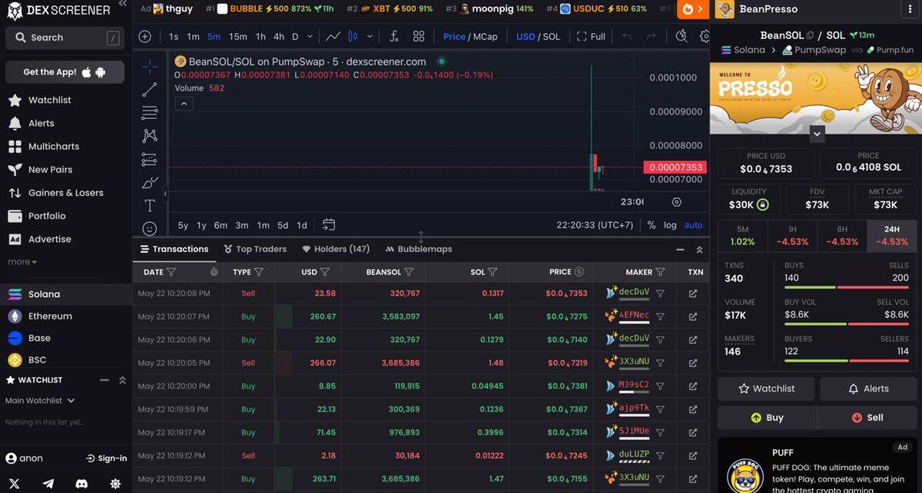Click the Search input field

coord(65,38)
